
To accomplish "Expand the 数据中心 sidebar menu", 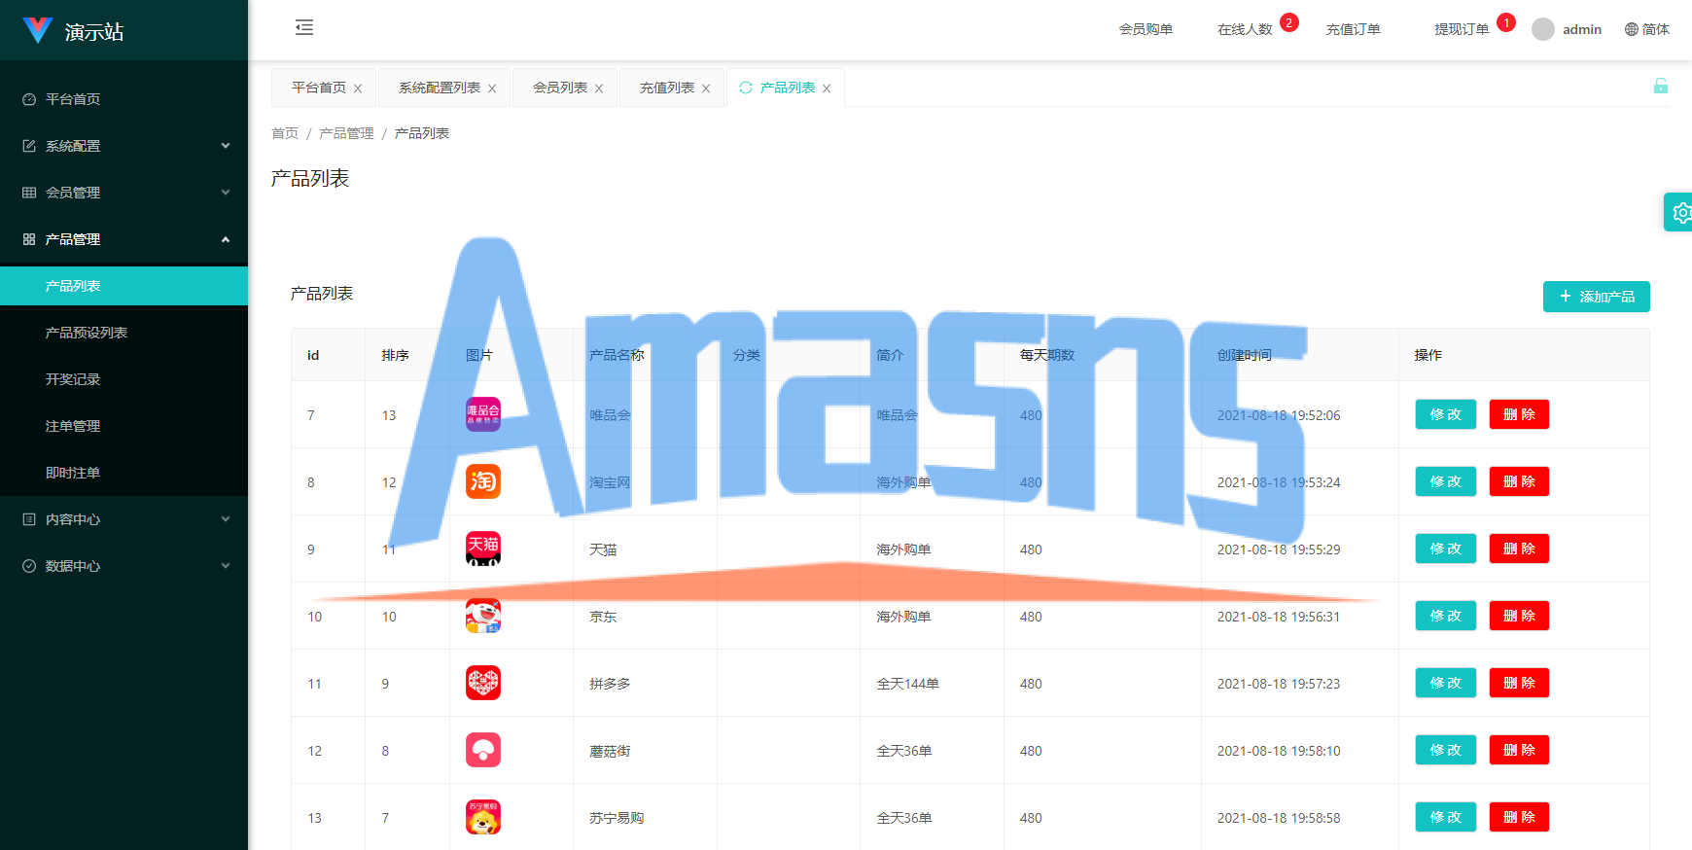I will [124, 566].
